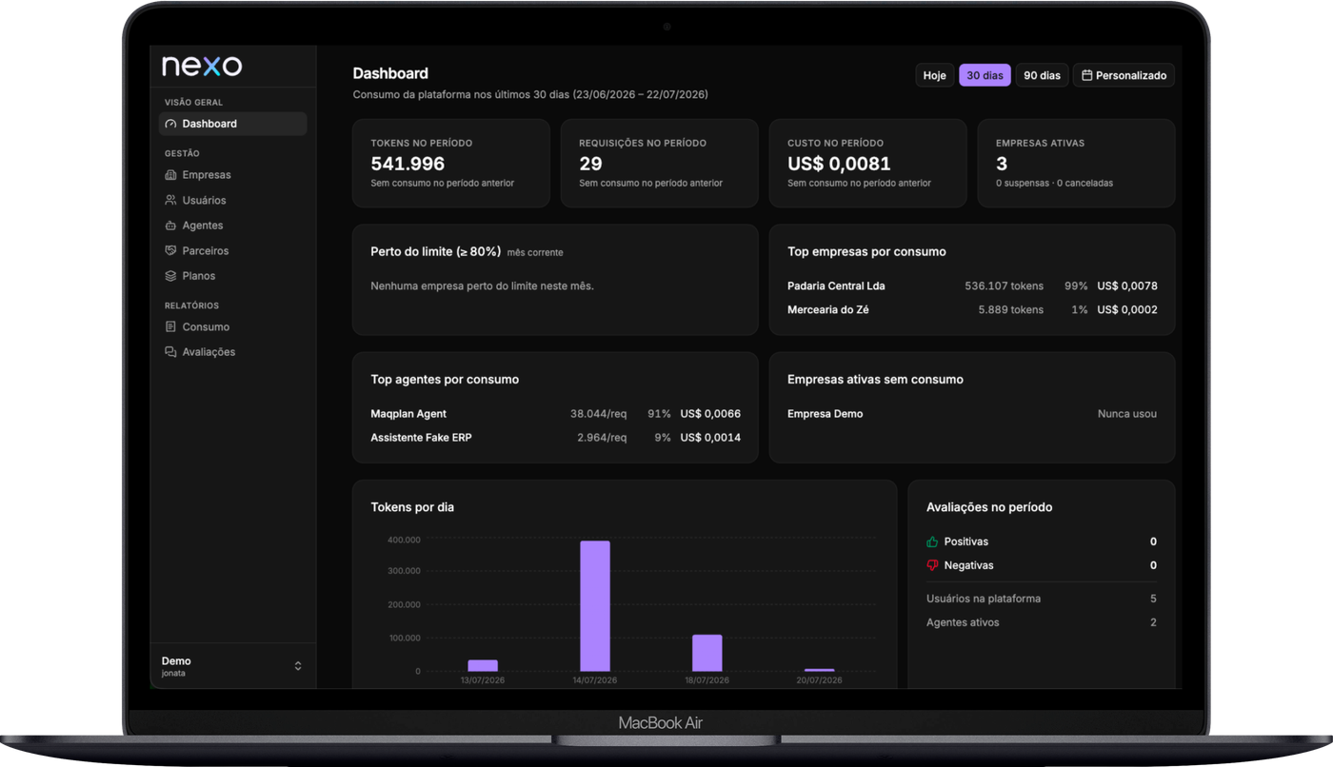
Task: Click the Maqplan Agent row
Action: 555,414
